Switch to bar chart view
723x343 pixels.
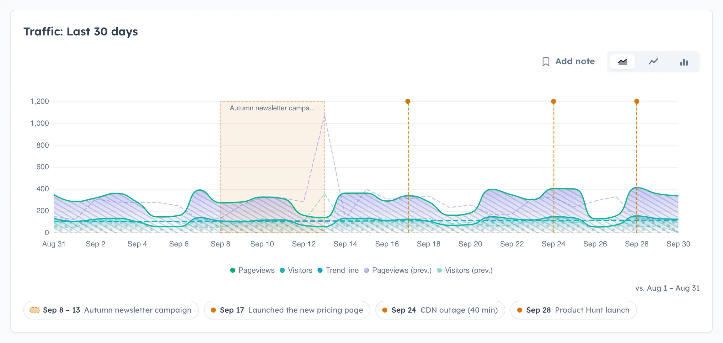coord(684,62)
